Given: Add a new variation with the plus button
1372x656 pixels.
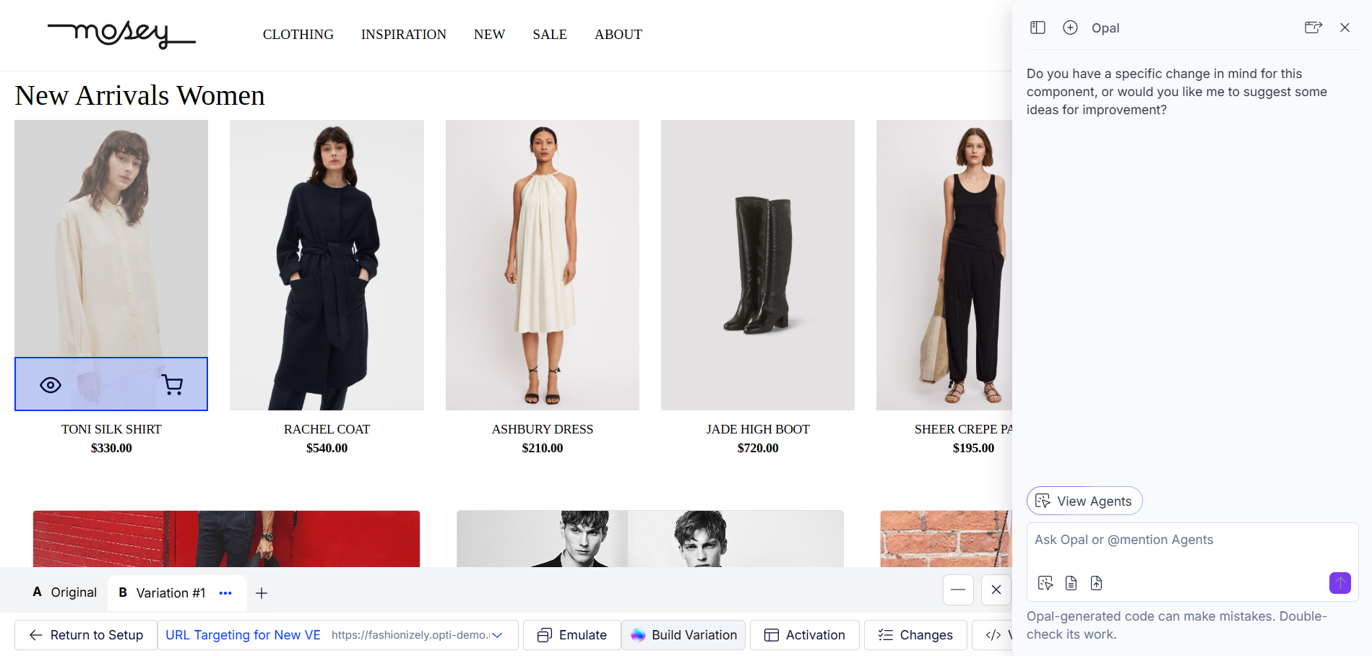Looking at the screenshot, I should [x=262, y=593].
